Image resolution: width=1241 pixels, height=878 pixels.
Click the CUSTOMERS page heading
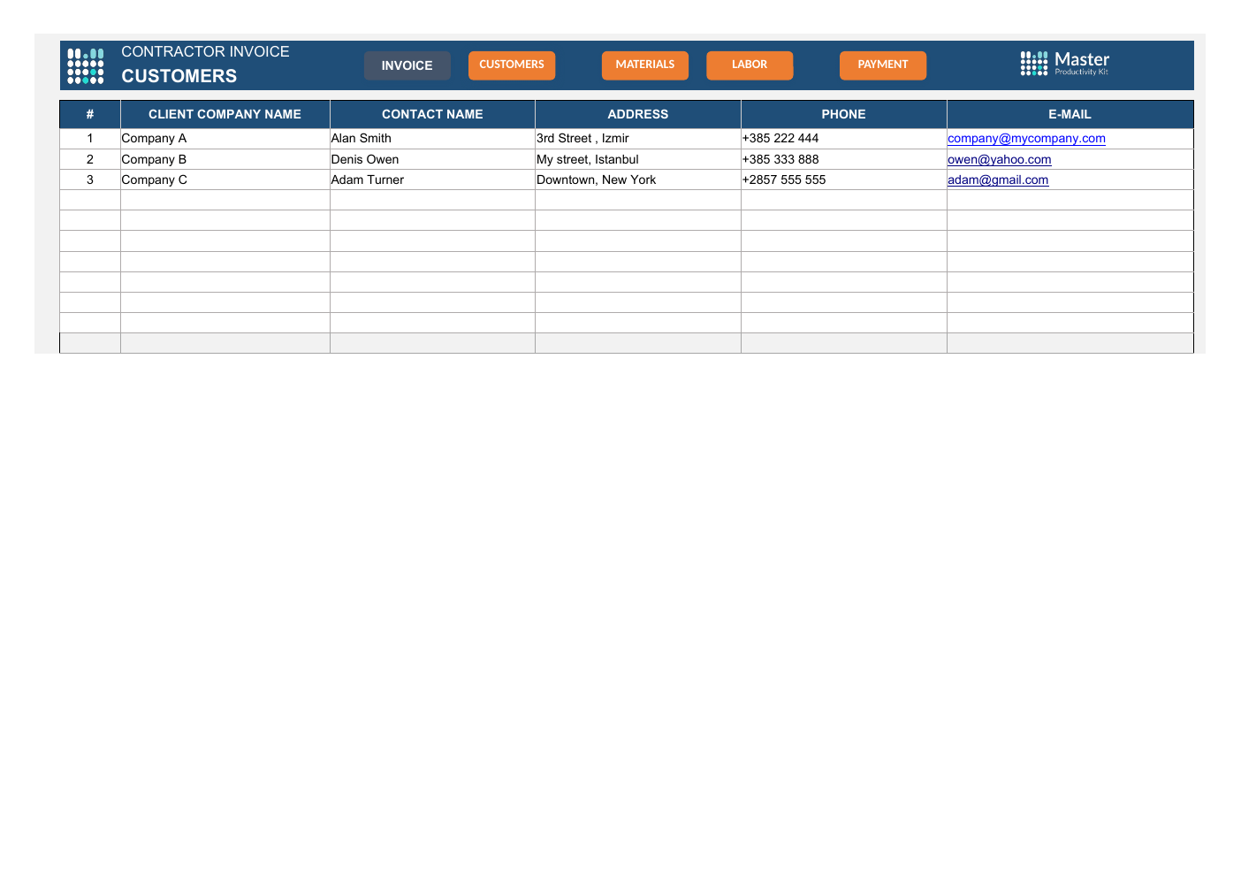coord(179,76)
